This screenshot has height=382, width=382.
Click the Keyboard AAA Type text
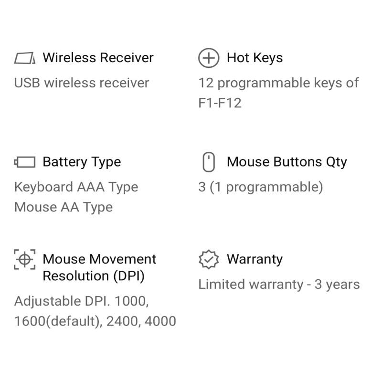coord(76,187)
